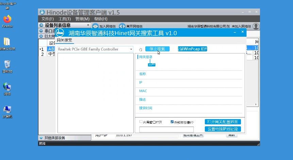Click the Network (网络) desktop icon
The image size is (293, 160).
pos(7,87)
